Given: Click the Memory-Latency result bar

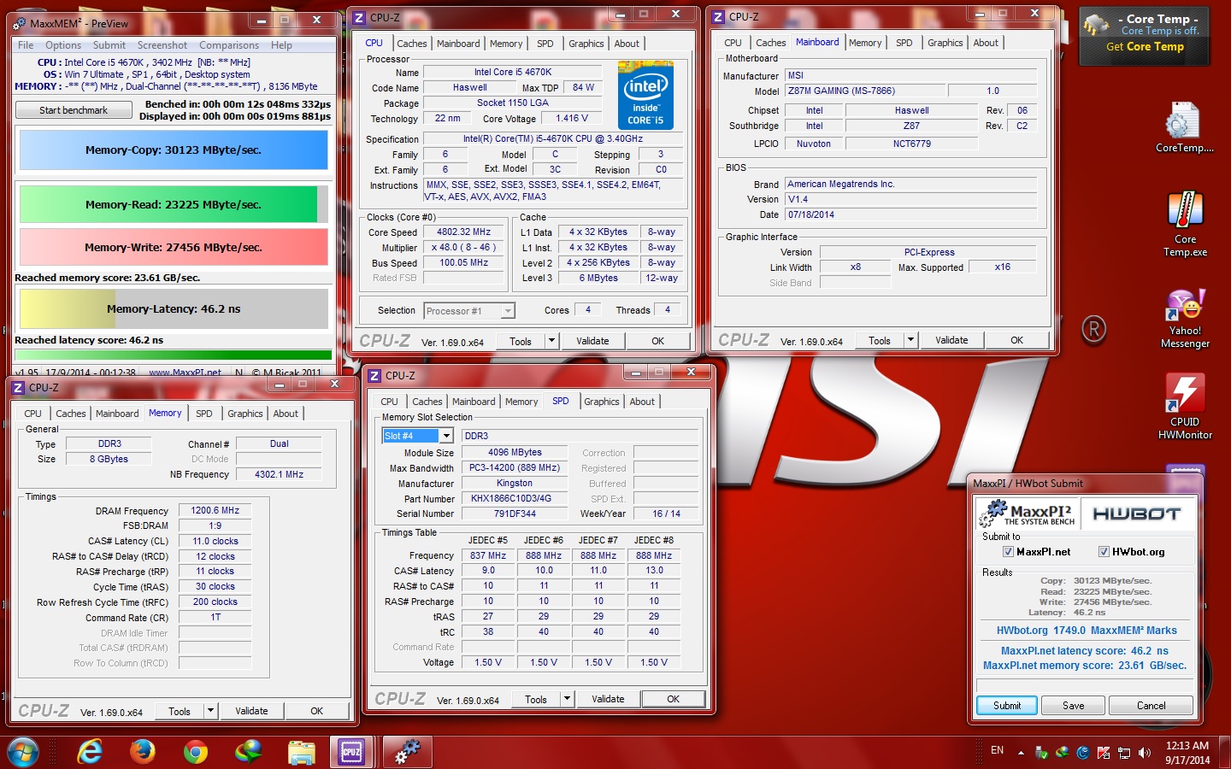Looking at the screenshot, I should click(x=174, y=309).
